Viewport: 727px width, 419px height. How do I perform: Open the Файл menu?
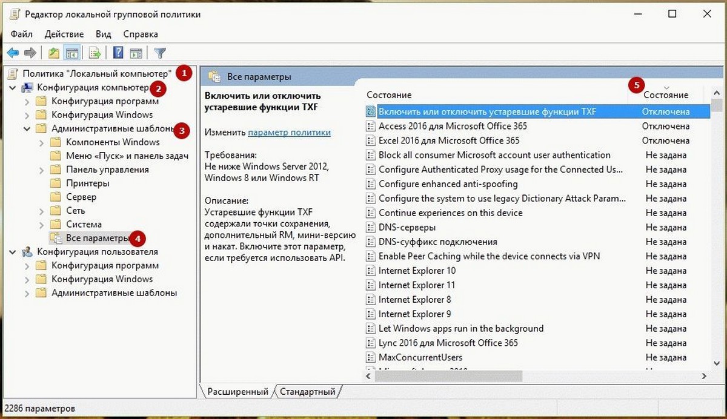coord(21,34)
